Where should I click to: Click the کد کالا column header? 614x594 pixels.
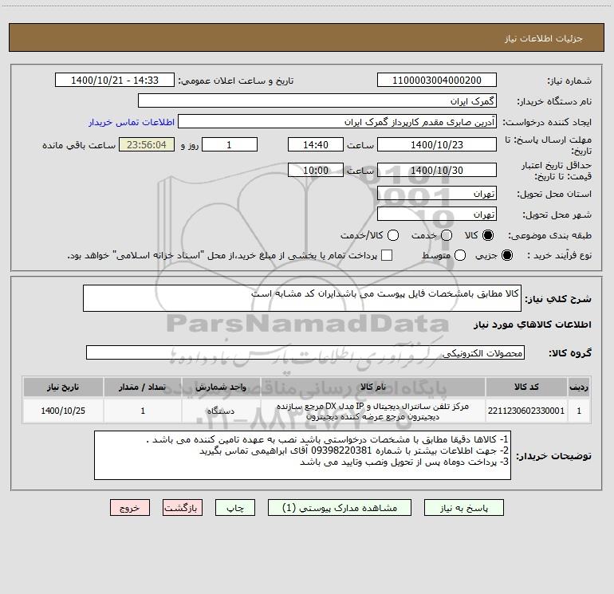(526, 387)
